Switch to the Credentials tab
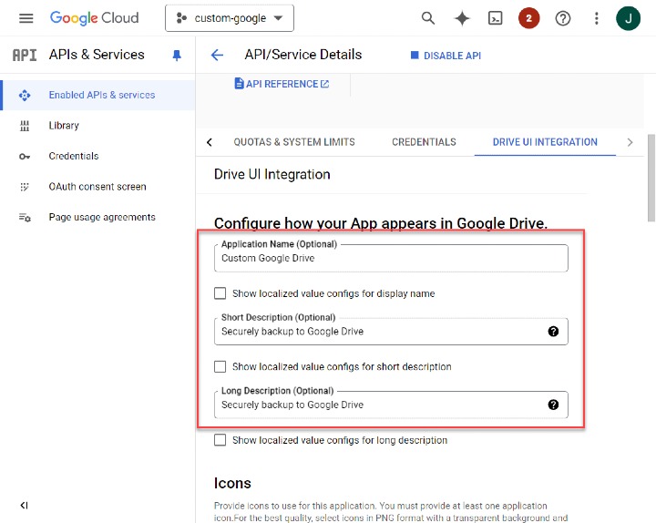The width and height of the screenshot is (656, 523). (x=424, y=142)
